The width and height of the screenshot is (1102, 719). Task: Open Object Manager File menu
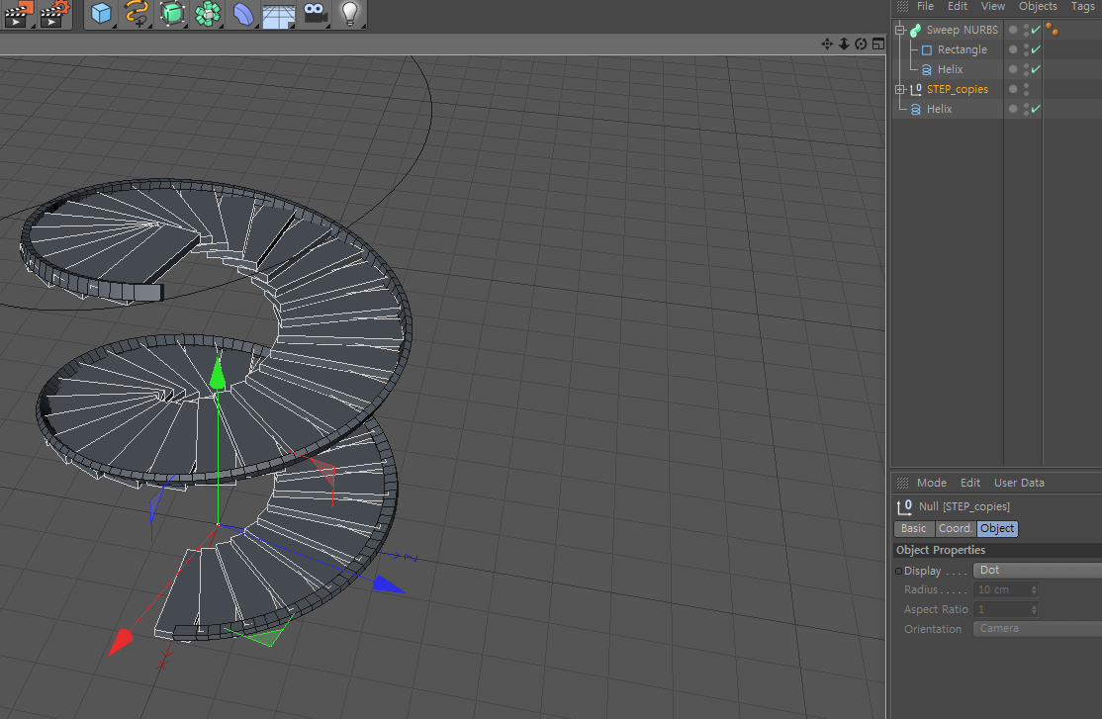pyautogui.click(x=925, y=6)
